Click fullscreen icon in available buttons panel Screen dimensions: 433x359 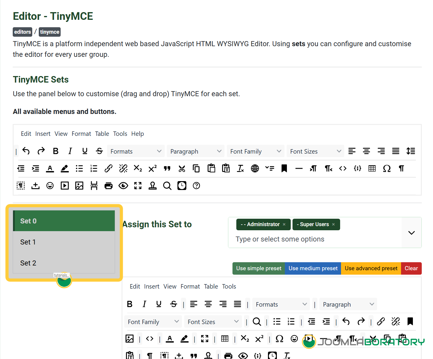tap(138, 186)
